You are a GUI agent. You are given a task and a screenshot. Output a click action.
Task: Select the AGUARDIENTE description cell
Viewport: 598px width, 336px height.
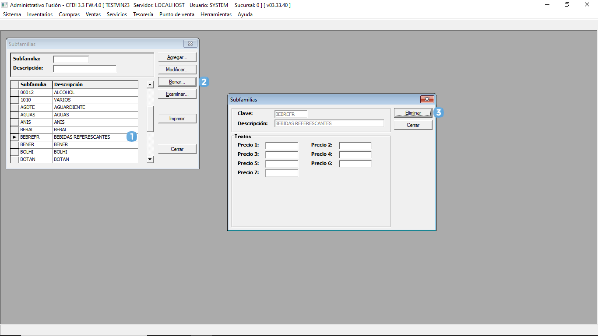pyautogui.click(x=95, y=108)
